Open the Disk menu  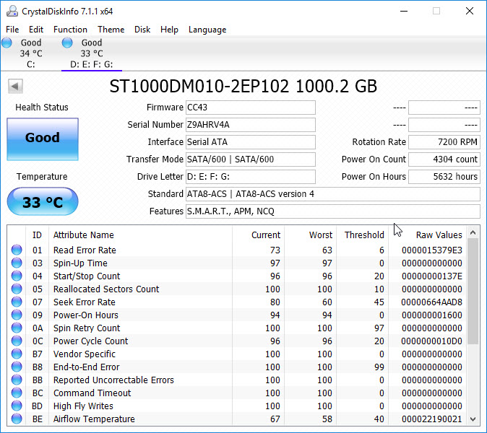(142, 30)
